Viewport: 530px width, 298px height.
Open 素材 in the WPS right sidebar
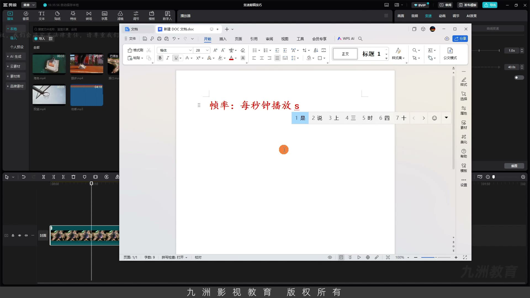(x=464, y=125)
